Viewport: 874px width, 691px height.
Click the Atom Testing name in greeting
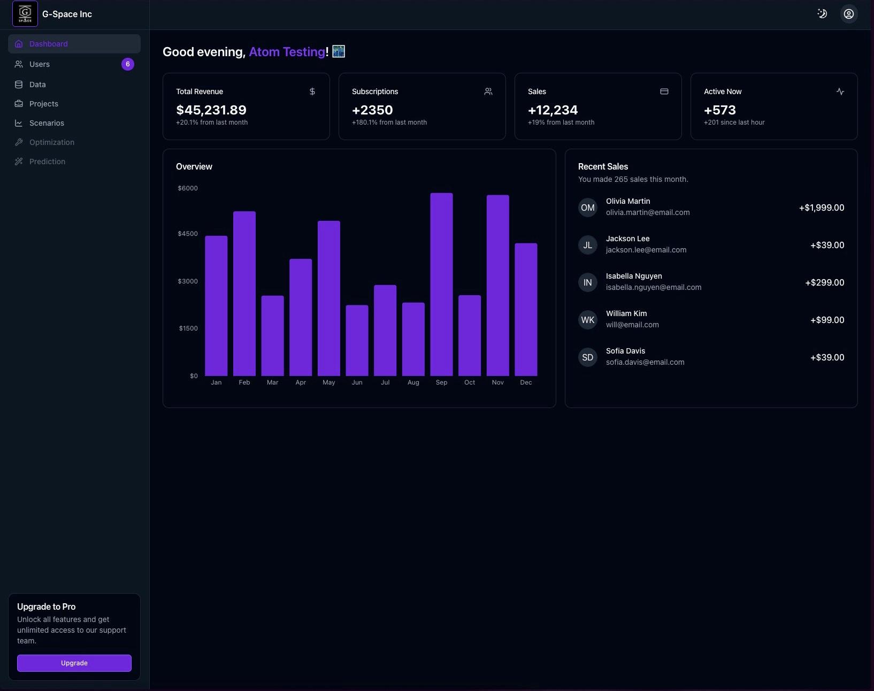pyautogui.click(x=287, y=52)
